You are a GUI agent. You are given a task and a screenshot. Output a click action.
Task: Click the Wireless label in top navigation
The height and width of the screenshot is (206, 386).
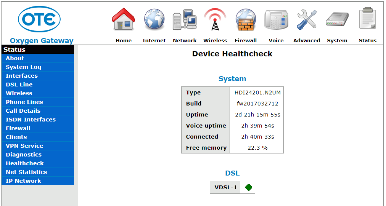tap(215, 41)
